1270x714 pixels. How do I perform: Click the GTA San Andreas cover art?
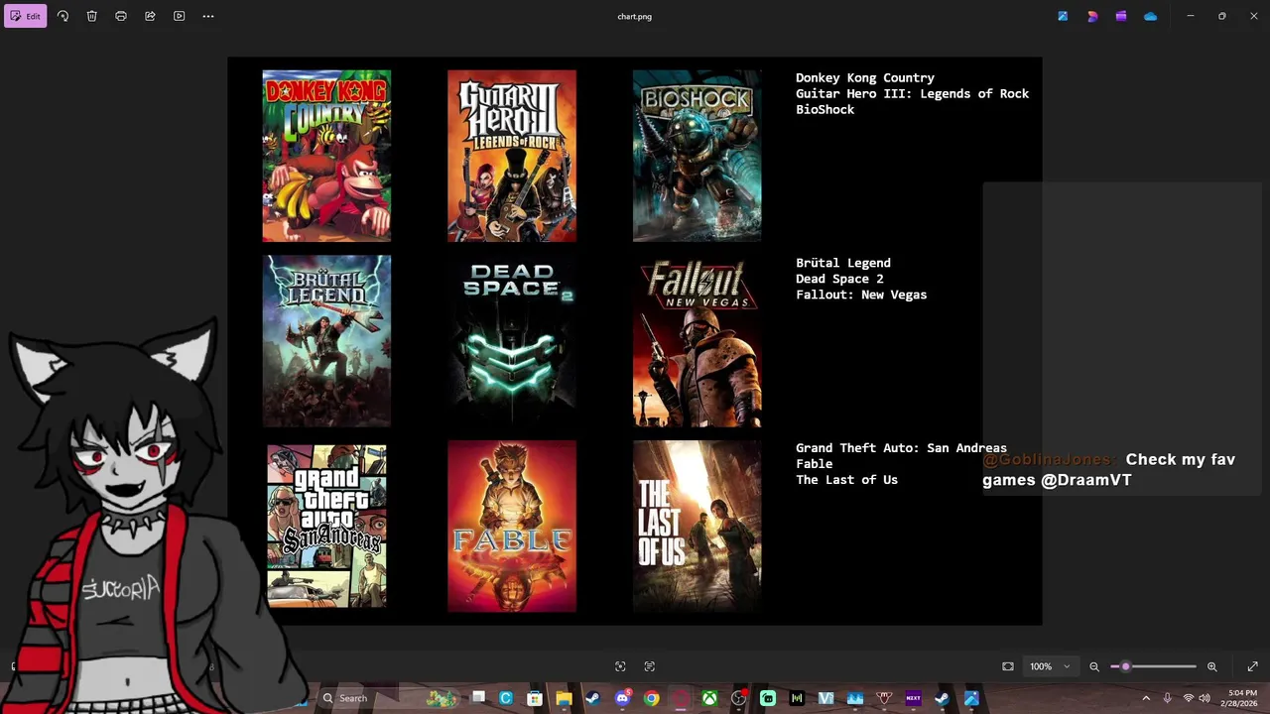pyautogui.click(x=326, y=526)
